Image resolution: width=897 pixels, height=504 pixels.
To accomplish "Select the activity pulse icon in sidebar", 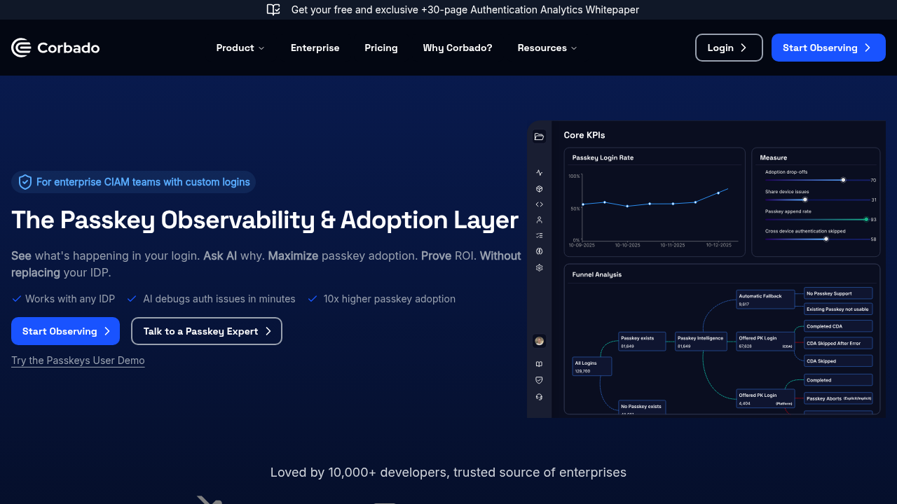I will tap(539, 172).
